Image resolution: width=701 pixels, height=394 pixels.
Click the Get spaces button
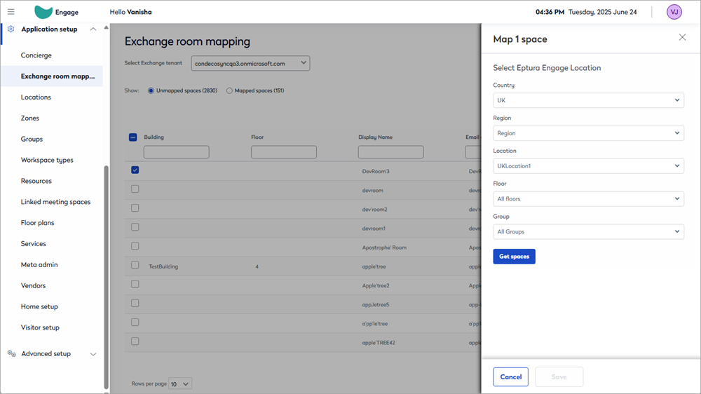point(514,257)
